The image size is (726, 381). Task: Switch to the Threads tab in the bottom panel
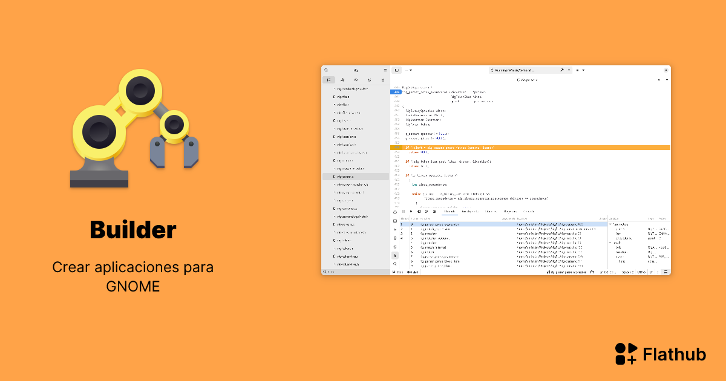pyautogui.click(x=449, y=212)
